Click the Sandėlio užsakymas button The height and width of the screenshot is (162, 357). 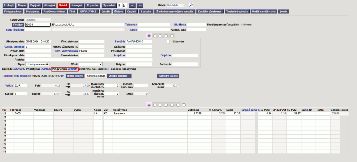(210, 12)
